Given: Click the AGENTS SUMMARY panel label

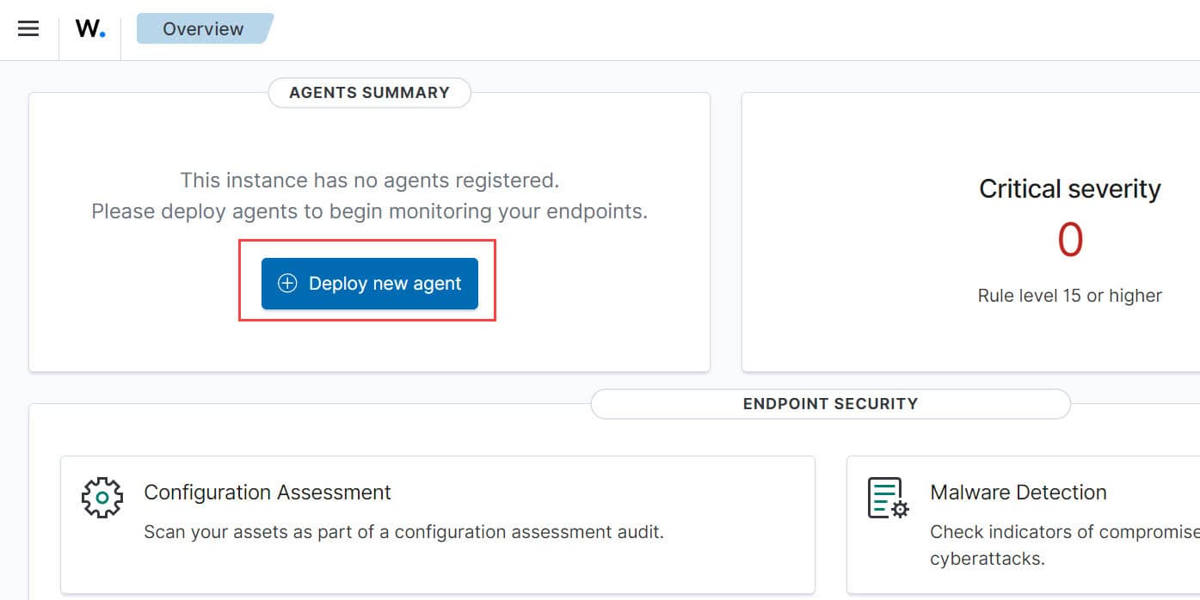Looking at the screenshot, I should click(x=369, y=93).
